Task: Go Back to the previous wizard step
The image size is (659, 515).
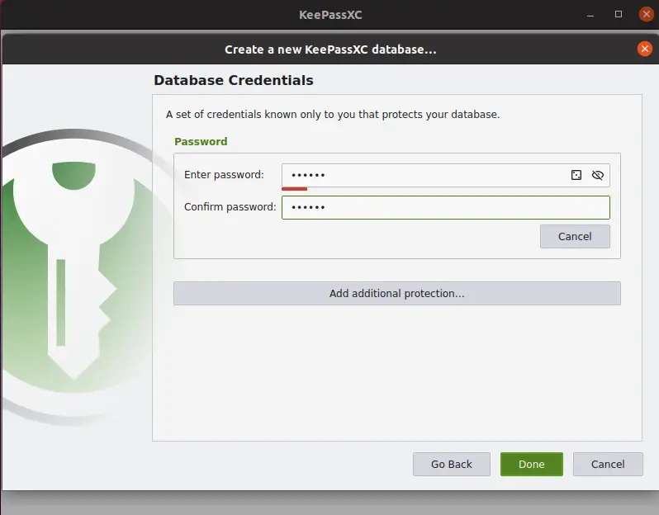Action: point(452,464)
